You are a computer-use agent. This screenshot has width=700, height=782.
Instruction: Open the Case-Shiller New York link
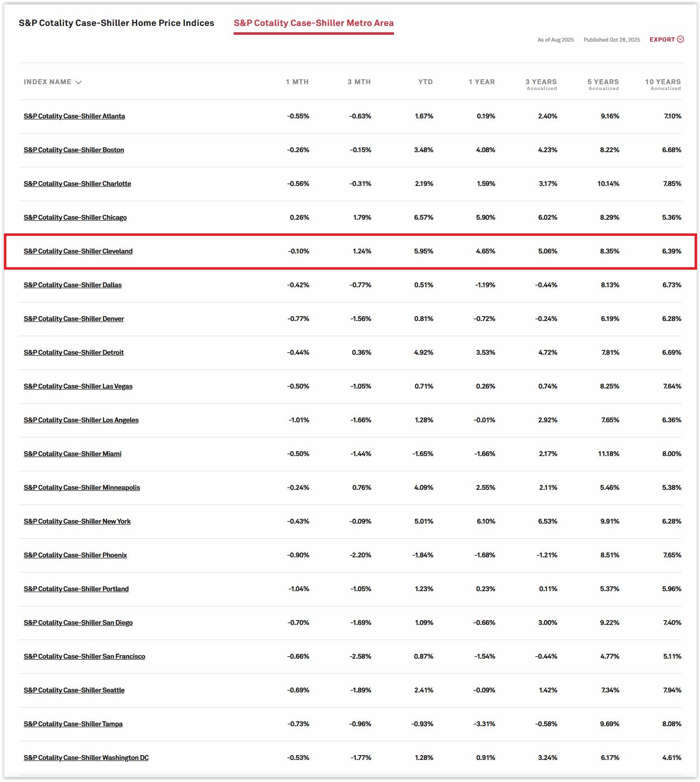[77, 521]
